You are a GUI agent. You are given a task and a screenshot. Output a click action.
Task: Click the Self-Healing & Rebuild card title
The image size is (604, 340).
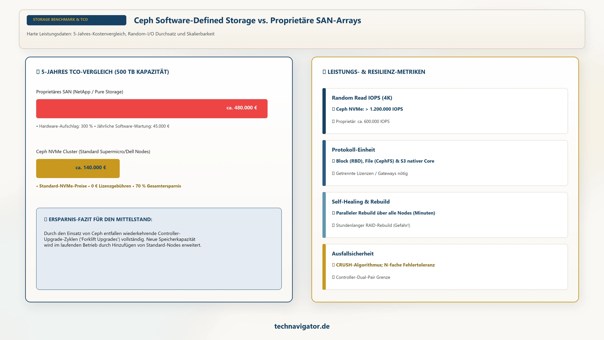(x=361, y=202)
